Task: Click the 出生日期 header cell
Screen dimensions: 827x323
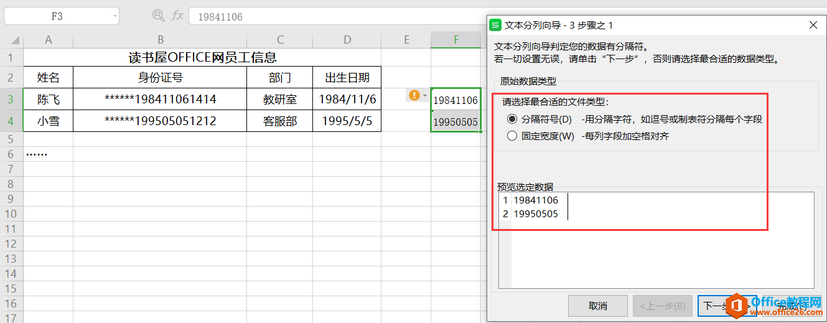Action: (347, 78)
